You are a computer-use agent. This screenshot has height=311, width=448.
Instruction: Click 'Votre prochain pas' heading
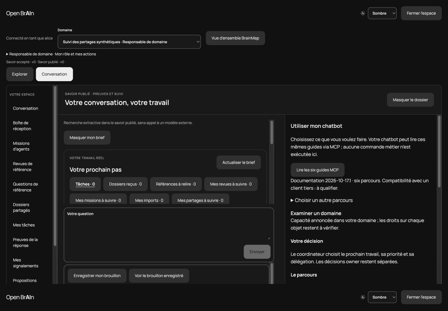[96, 169]
